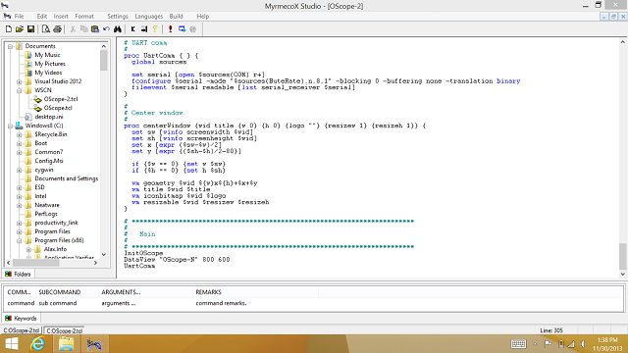Click the Find binoculars icon
628x353 pixels.
tap(118, 28)
